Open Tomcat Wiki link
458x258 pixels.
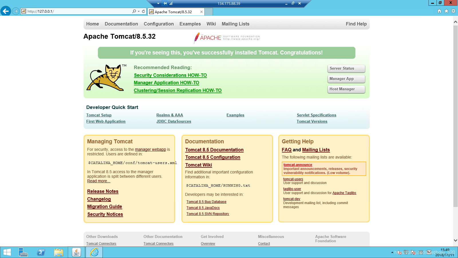coord(198,165)
